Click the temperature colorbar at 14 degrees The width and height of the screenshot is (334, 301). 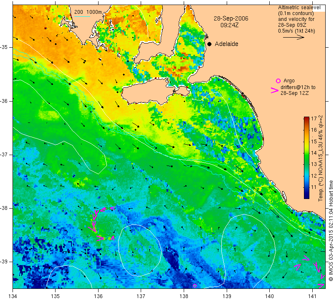click(x=306, y=153)
